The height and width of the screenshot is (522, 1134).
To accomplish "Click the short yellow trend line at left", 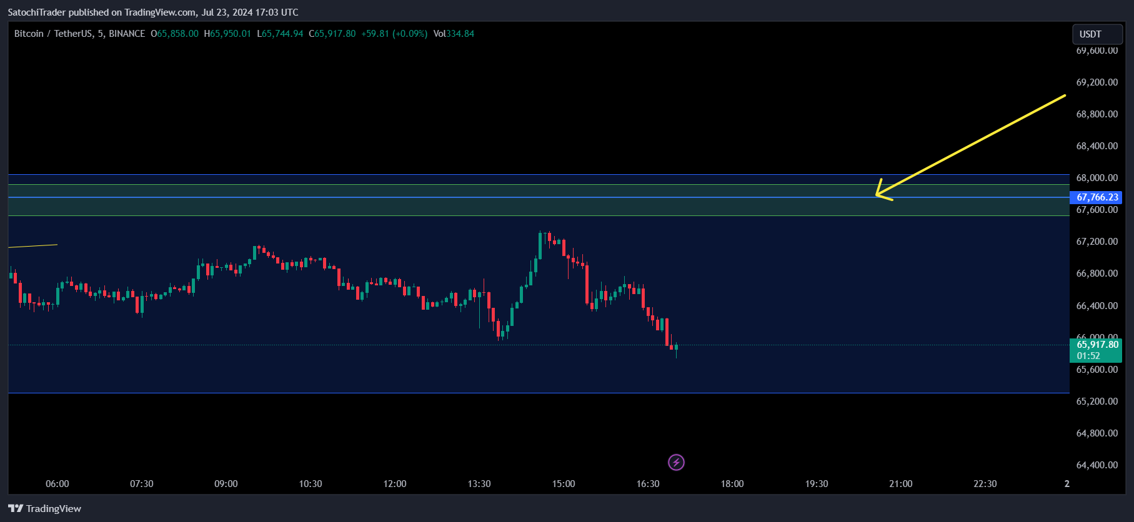I will 32,246.
